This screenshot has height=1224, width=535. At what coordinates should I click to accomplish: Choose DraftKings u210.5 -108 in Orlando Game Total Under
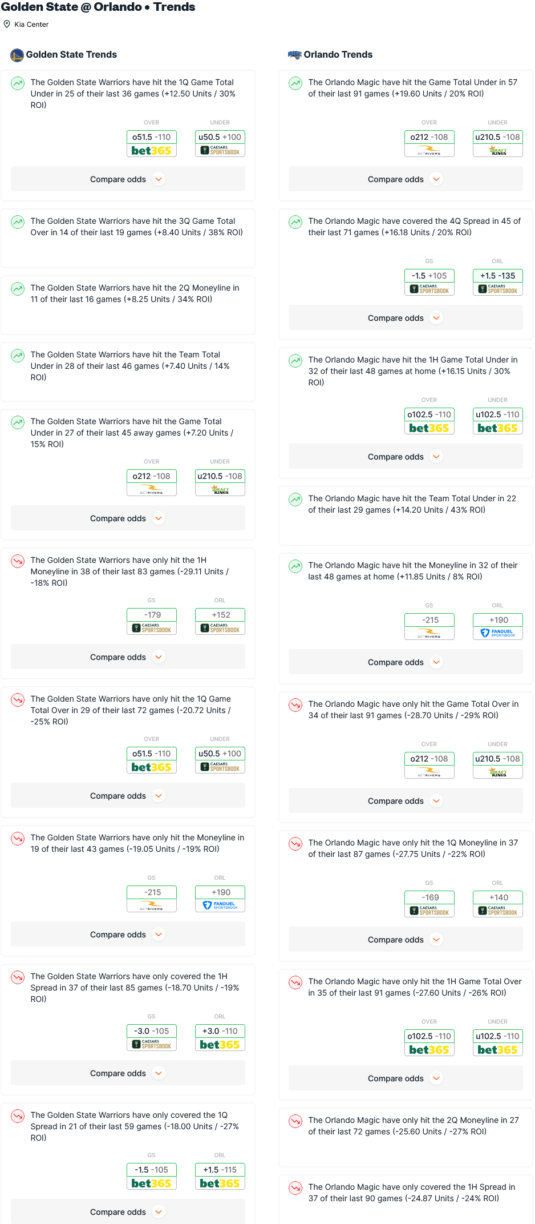point(498,143)
